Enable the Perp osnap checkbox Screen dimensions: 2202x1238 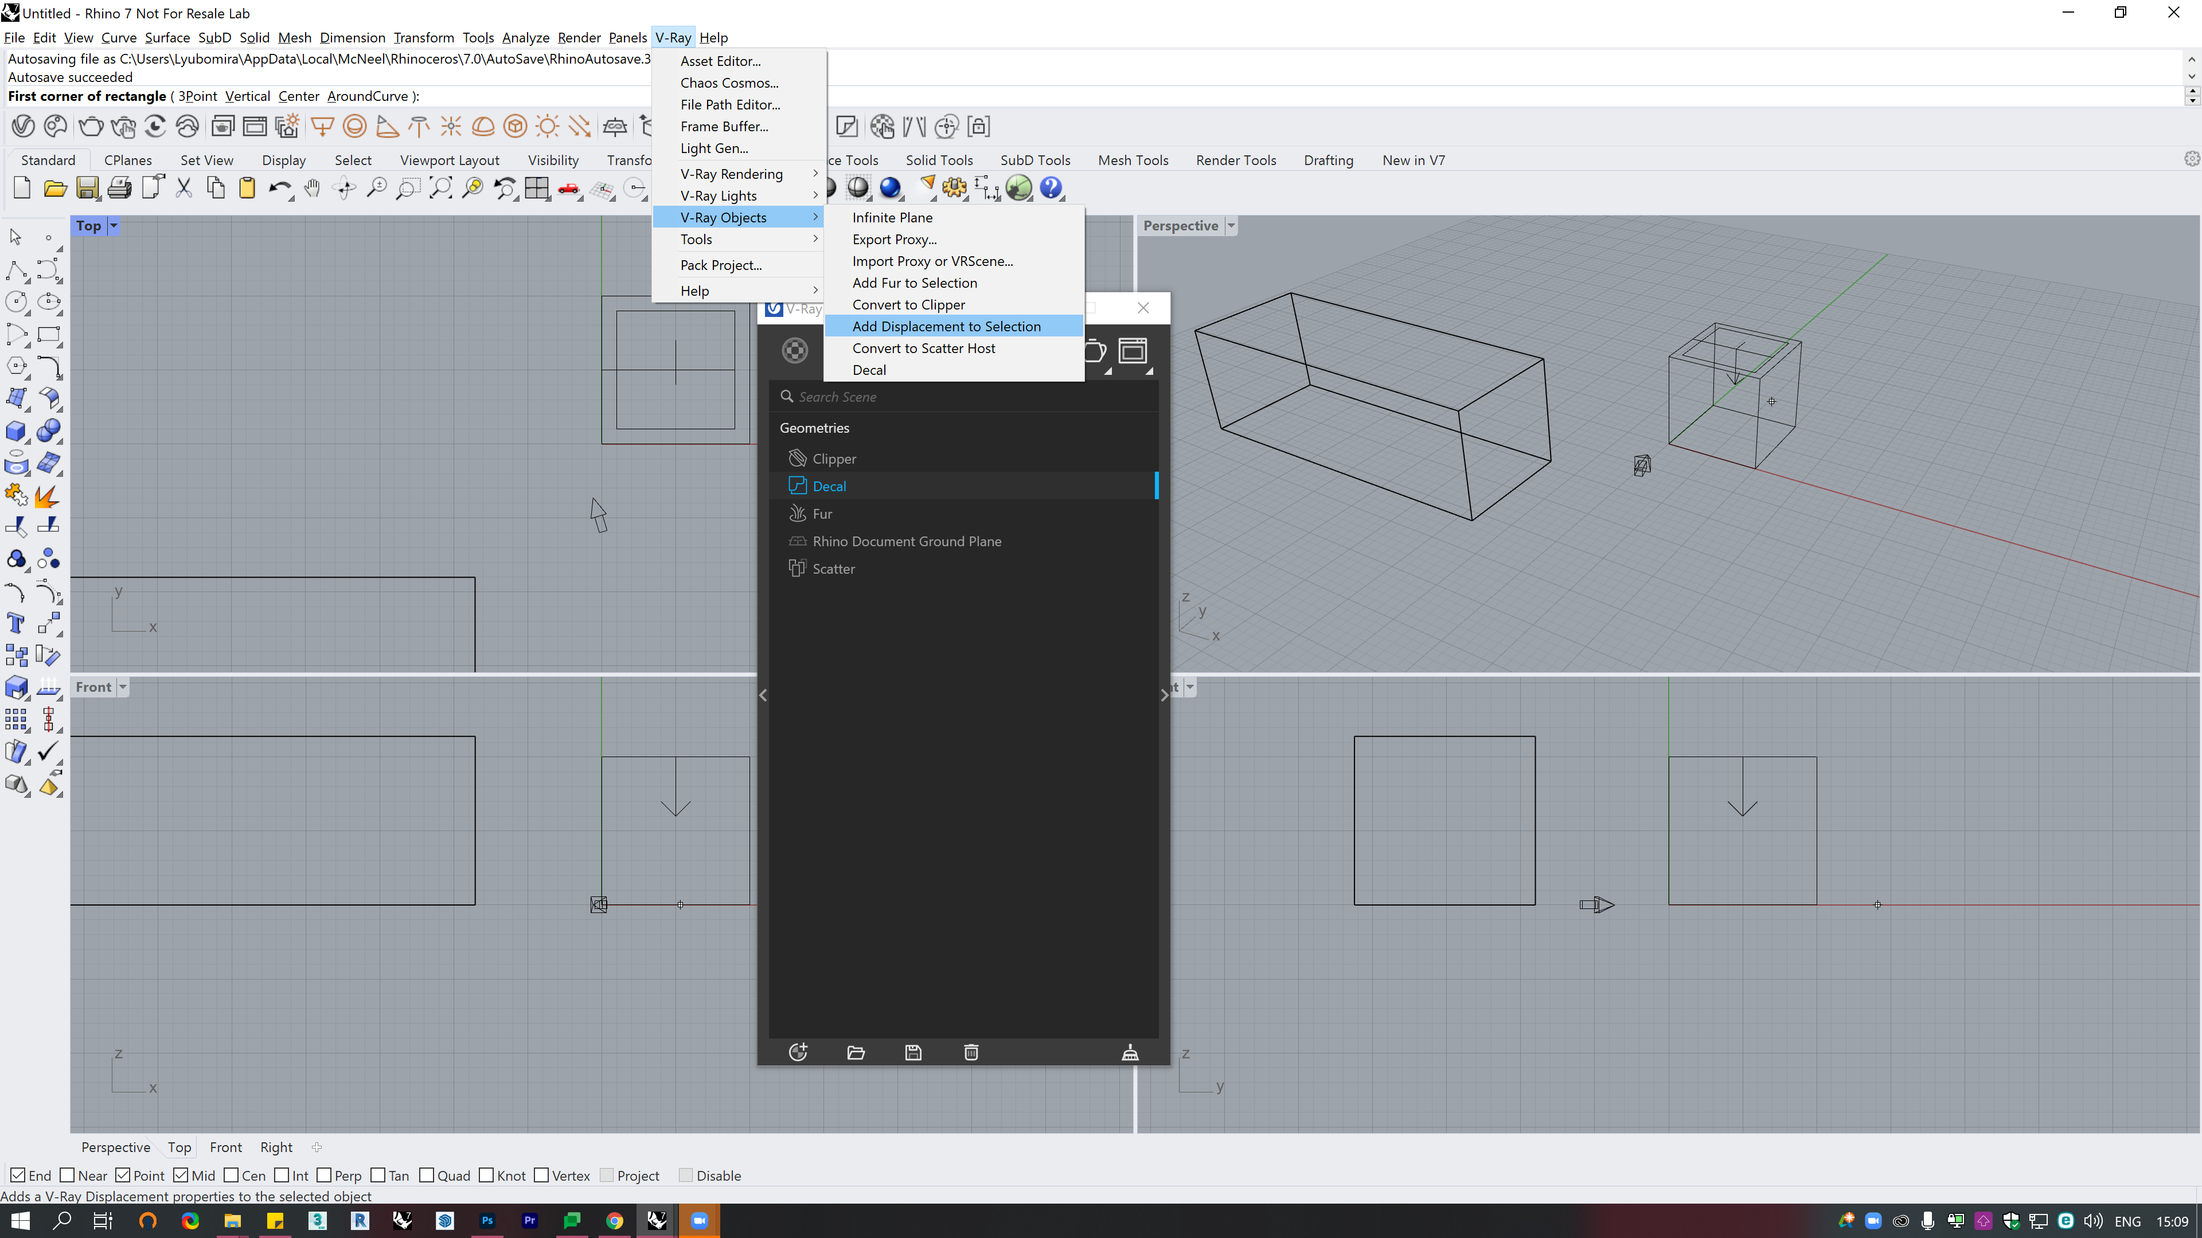(324, 1176)
